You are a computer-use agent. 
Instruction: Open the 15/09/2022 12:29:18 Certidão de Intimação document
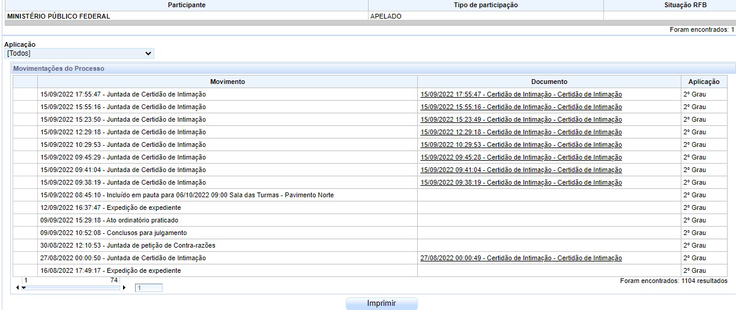pos(521,133)
